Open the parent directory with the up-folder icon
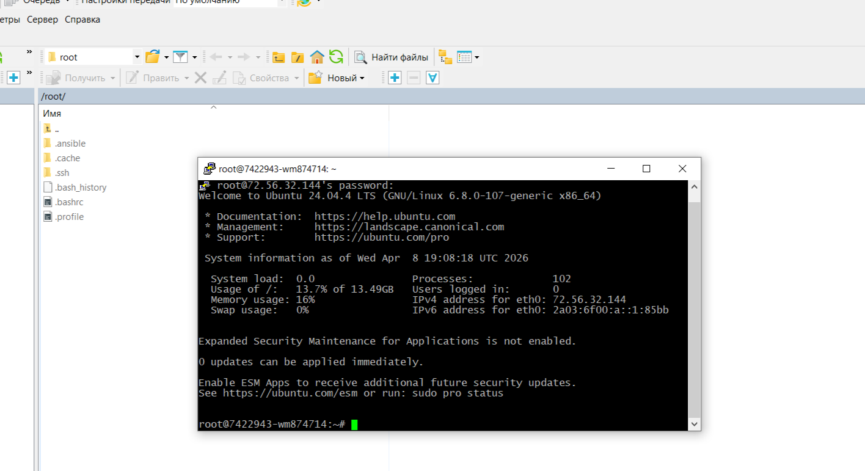Viewport: 865px width, 471px height. click(x=278, y=56)
